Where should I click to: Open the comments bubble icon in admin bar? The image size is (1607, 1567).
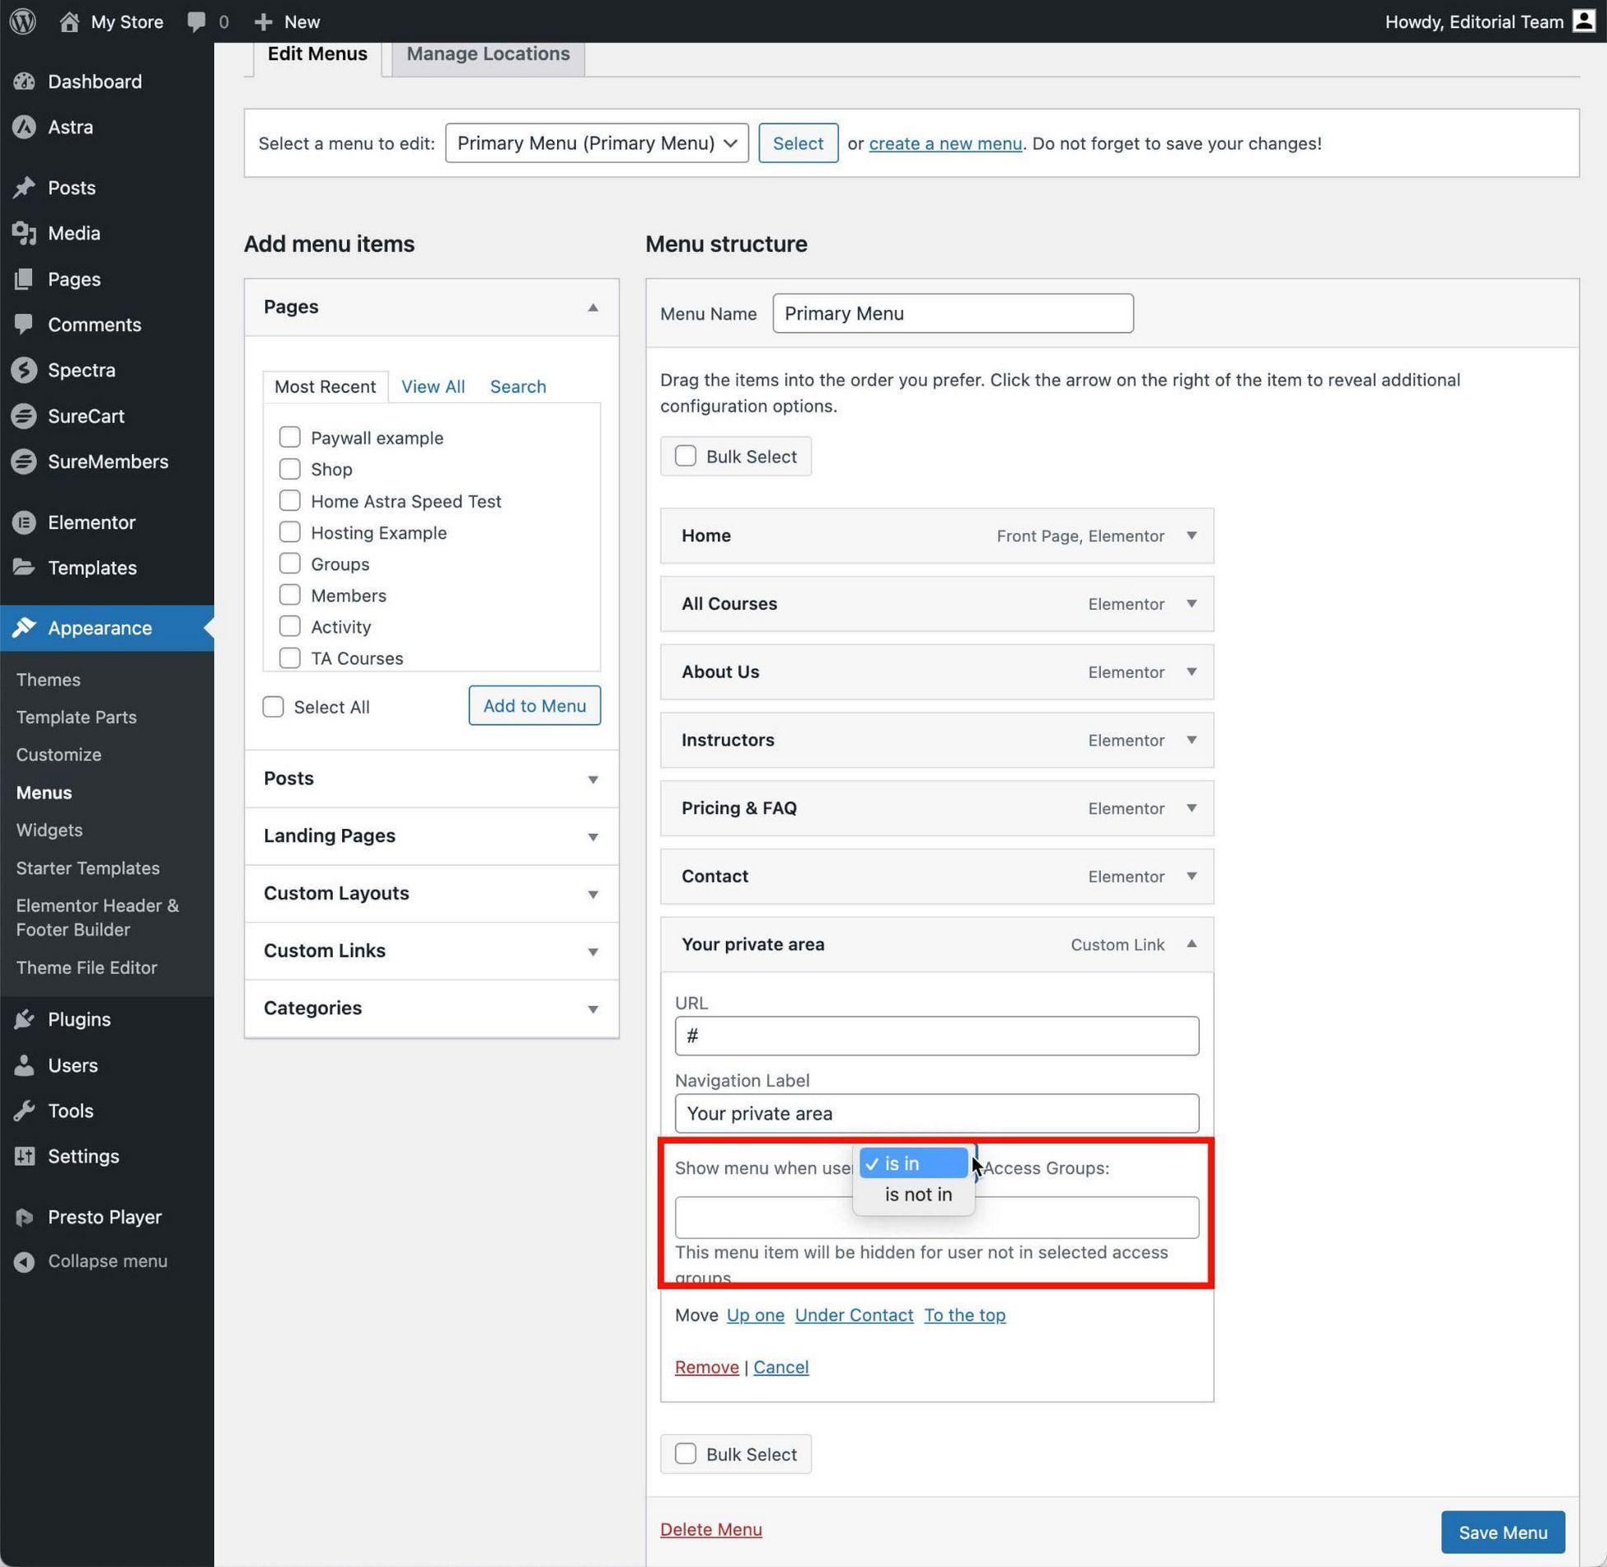pyautogui.click(x=196, y=21)
